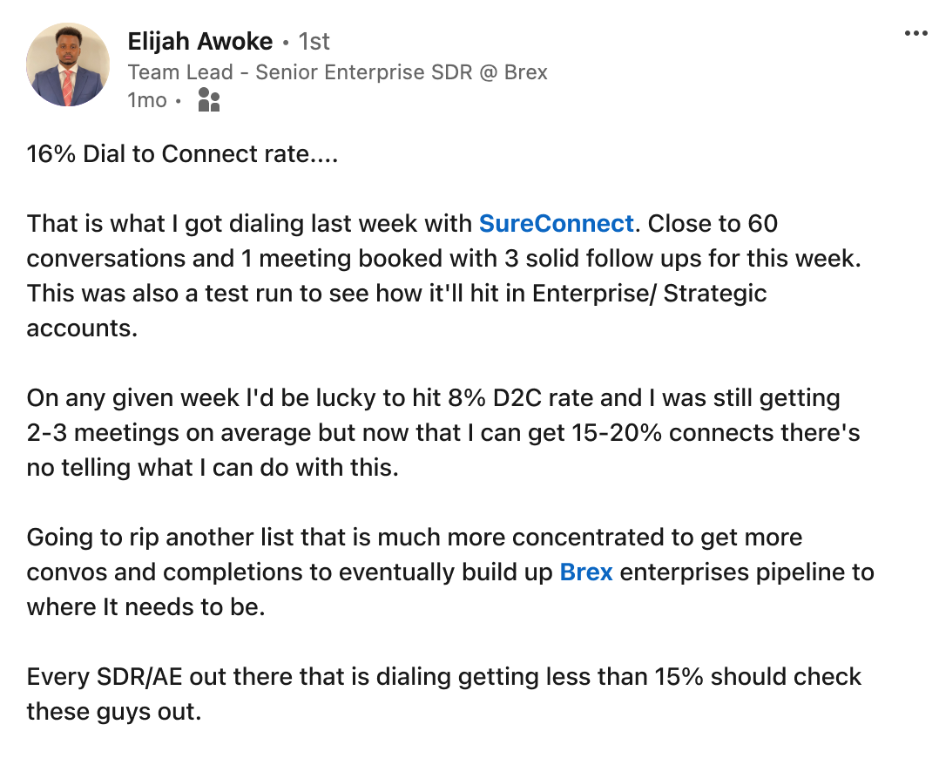Click the line starting "Going to rip another list"
The image size is (939, 765).
[x=415, y=538]
